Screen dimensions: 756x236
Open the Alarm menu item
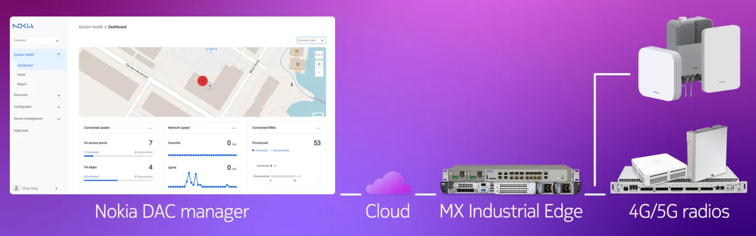[x=21, y=75]
